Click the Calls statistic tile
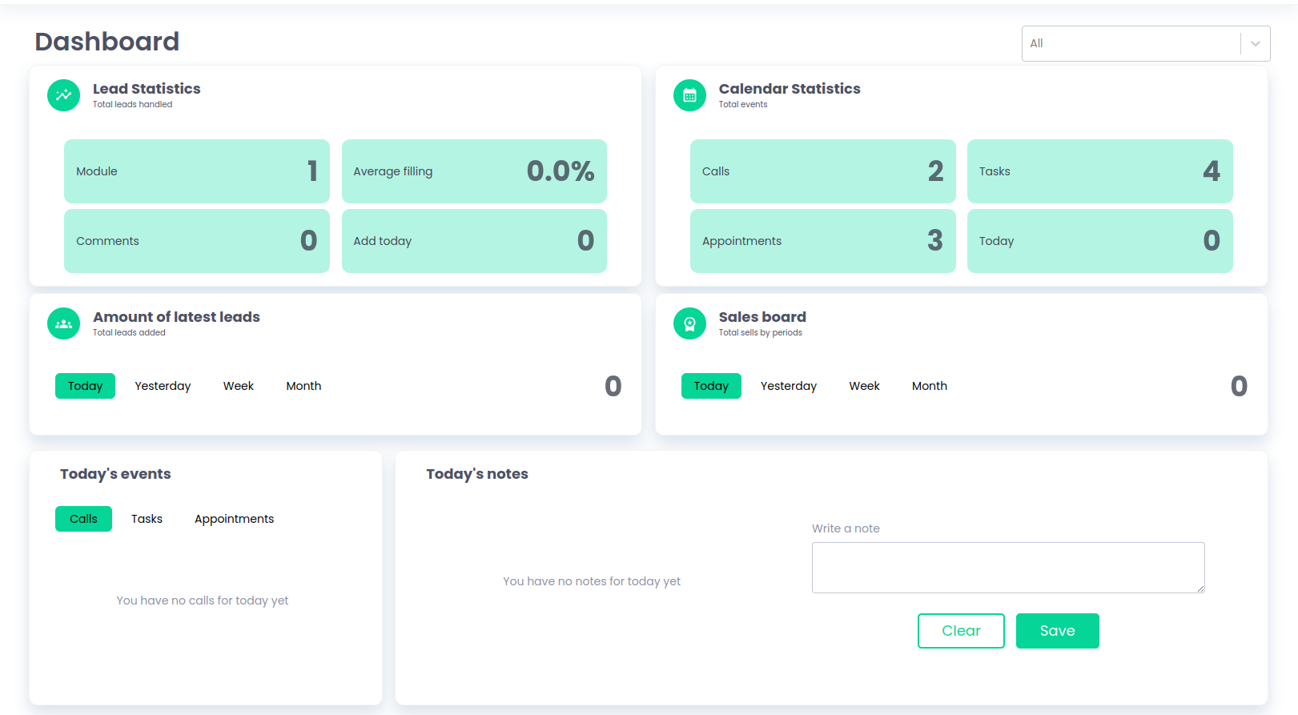Viewport: 1298px width, 715px height. pyautogui.click(x=822, y=171)
